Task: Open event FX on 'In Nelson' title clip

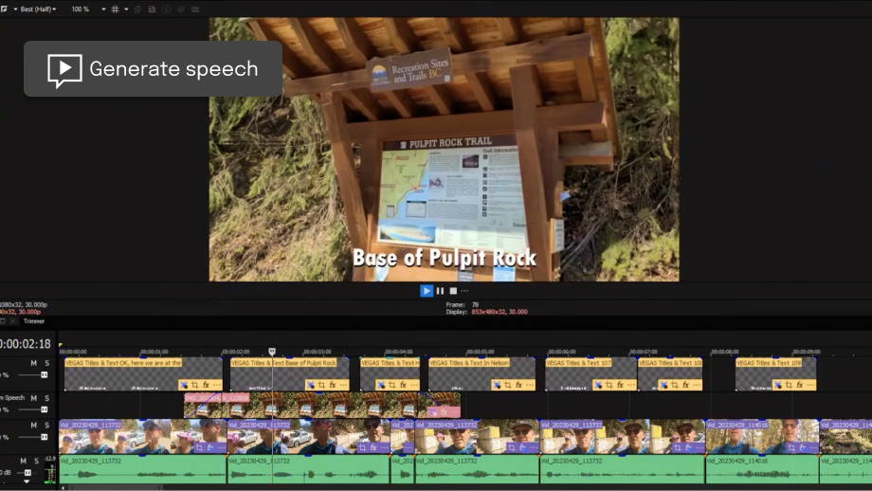Action: tap(518, 385)
